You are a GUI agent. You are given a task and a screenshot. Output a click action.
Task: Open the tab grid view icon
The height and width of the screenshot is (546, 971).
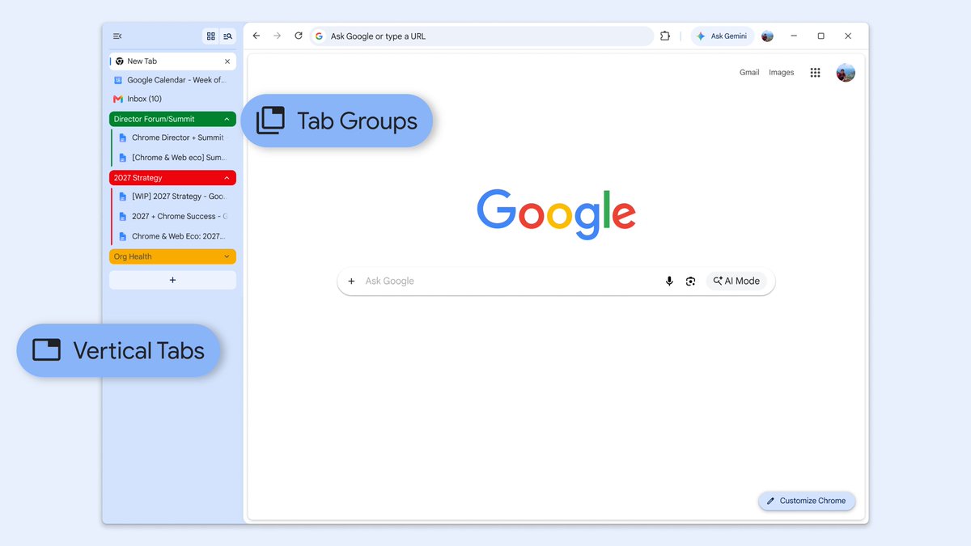pyautogui.click(x=210, y=36)
